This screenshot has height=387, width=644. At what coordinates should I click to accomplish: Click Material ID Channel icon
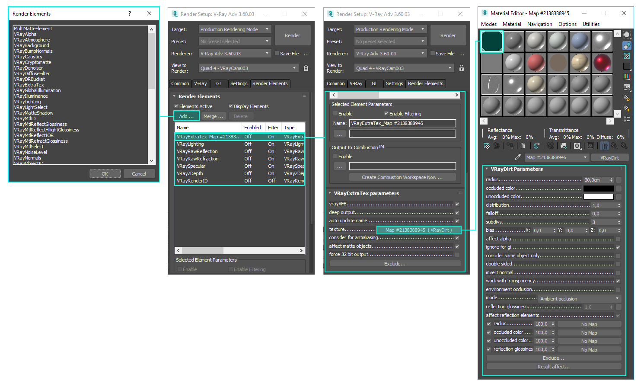[x=577, y=146]
